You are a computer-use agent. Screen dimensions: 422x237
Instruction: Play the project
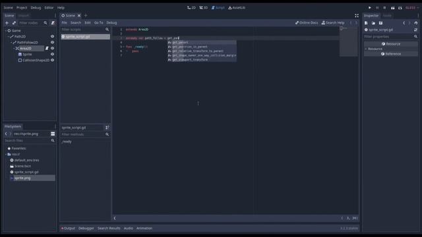pyautogui.click(x=370, y=8)
